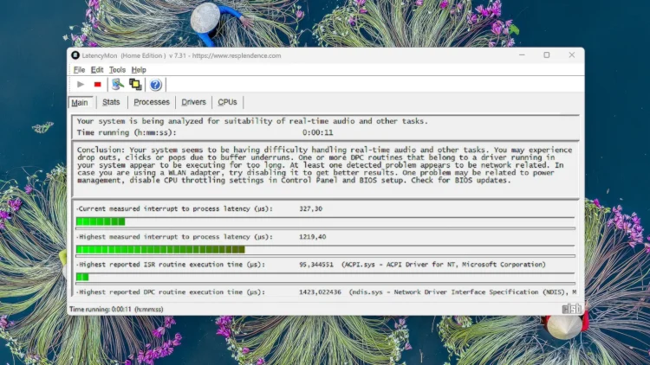Select the Main tab
Image resolution: width=650 pixels, height=365 pixels.
[79, 102]
